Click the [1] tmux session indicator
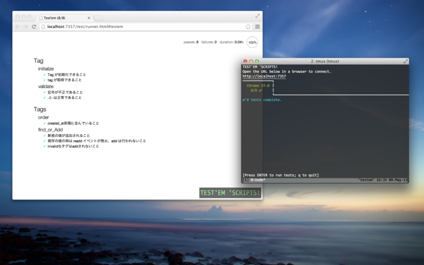This screenshot has height=265, width=424. (245, 180)
